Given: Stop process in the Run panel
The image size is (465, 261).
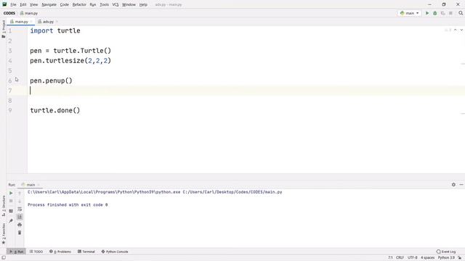Looking at the screenshot, I should [x=11, y=201].
